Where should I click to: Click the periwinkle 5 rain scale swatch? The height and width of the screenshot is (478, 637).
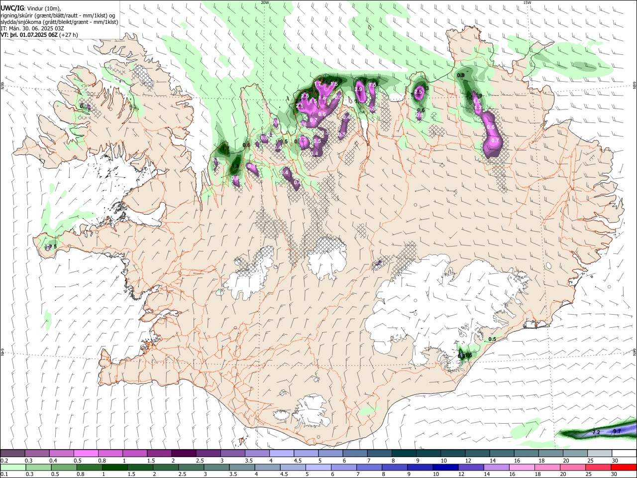pos(318,468)
